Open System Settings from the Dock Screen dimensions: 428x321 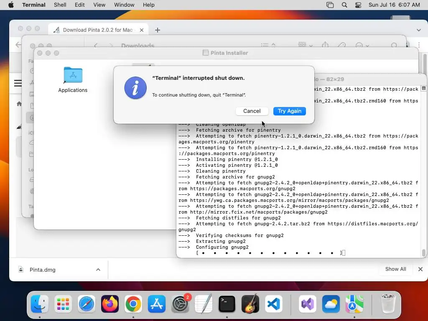tap(180, 304)
